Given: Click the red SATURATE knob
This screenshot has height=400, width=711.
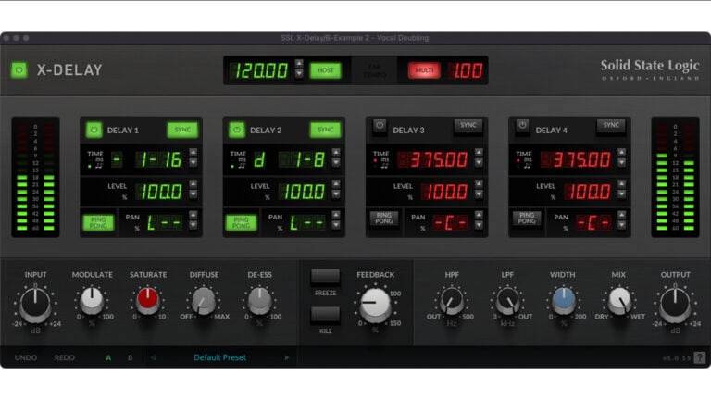Looking at the screenshot, I should pyautogui.click(x=148, y=300).
